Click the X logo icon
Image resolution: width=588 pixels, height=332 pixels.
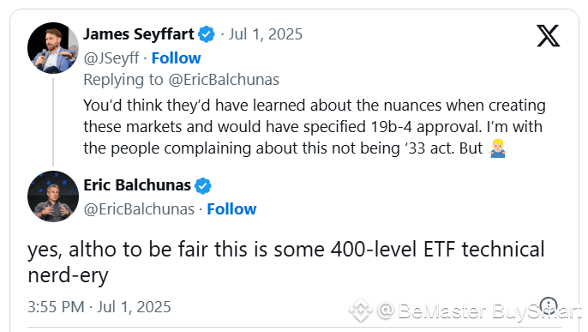[548, 36]
